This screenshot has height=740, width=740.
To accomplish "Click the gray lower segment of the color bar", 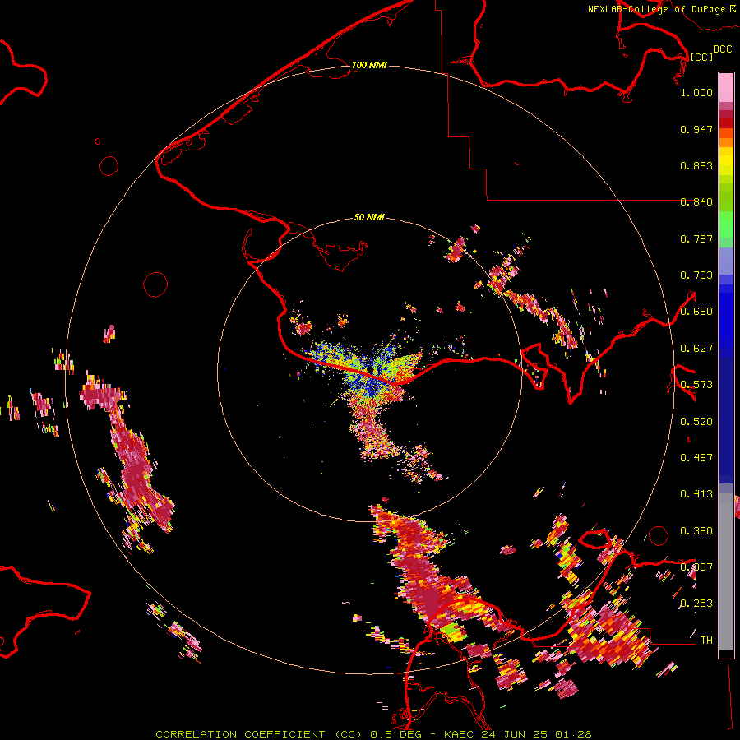I will point(726,571).
